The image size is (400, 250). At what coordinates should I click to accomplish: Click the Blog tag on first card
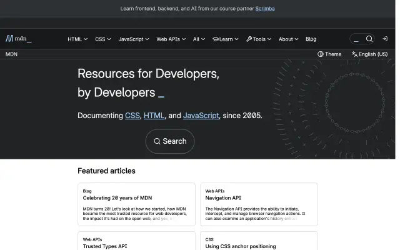[87, 191]
